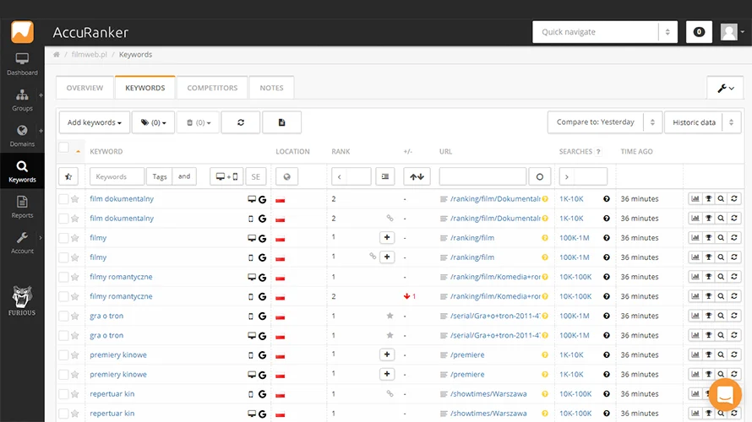The width and height of the screenshot is (752, 422).
Task: Open the Historic data dropdown
Action: coord(703,122)
